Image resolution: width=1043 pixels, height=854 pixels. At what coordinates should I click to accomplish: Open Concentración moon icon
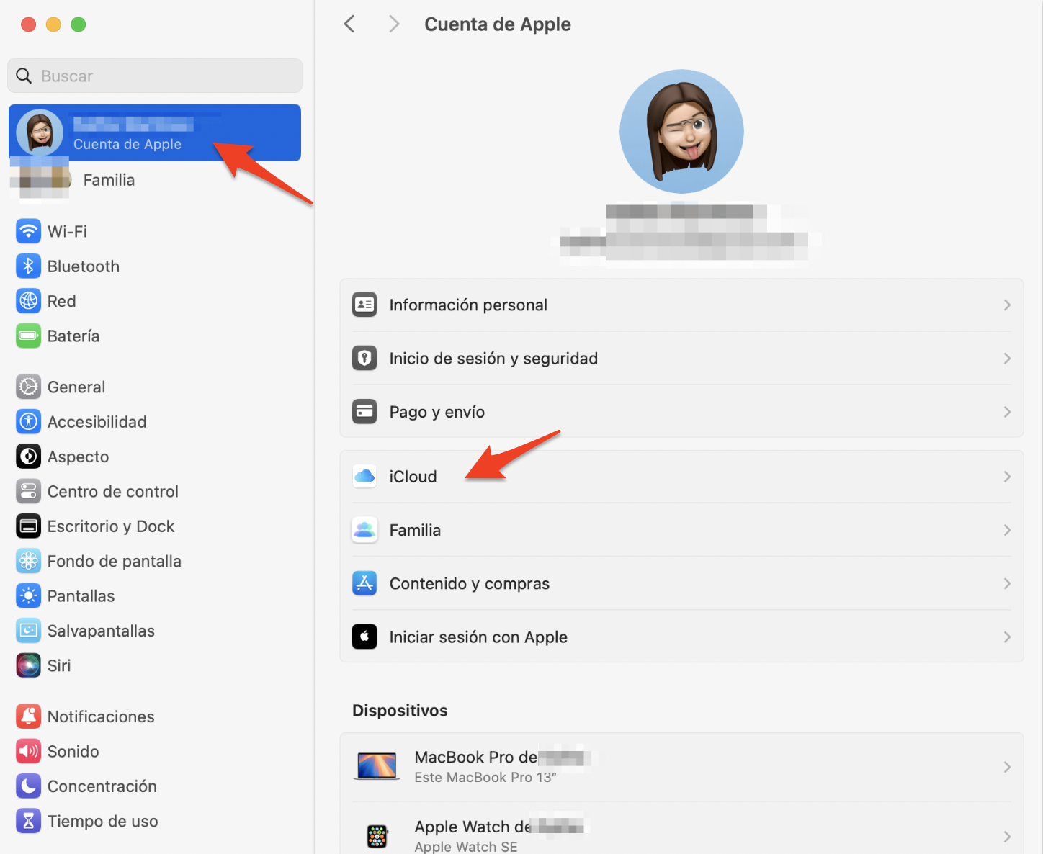pyautogui.click(x=28, y=786)
